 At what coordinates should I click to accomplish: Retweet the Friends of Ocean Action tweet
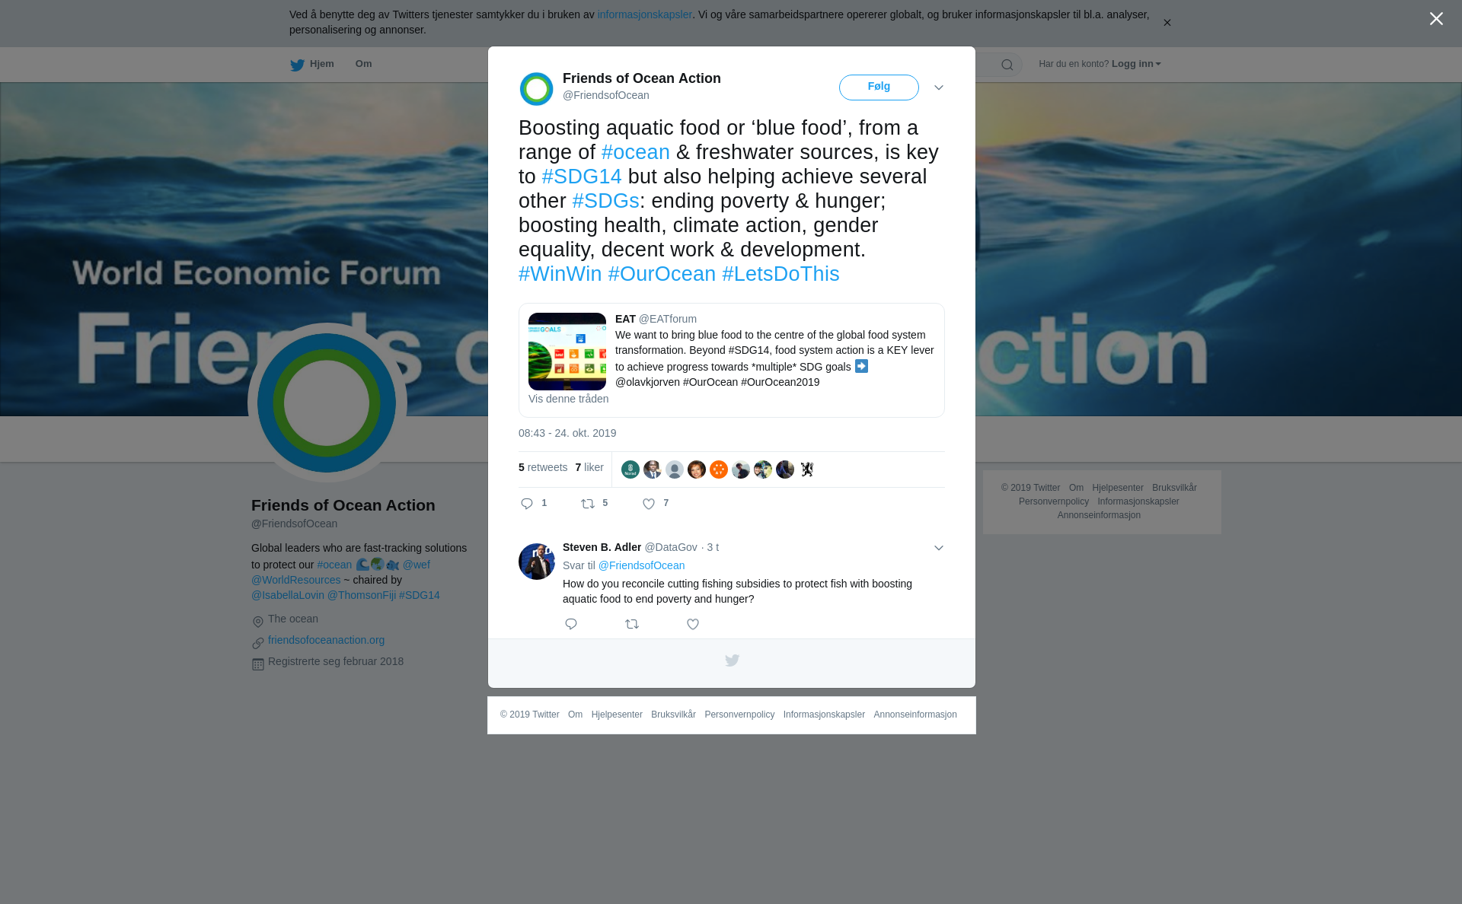coord(588,504)
